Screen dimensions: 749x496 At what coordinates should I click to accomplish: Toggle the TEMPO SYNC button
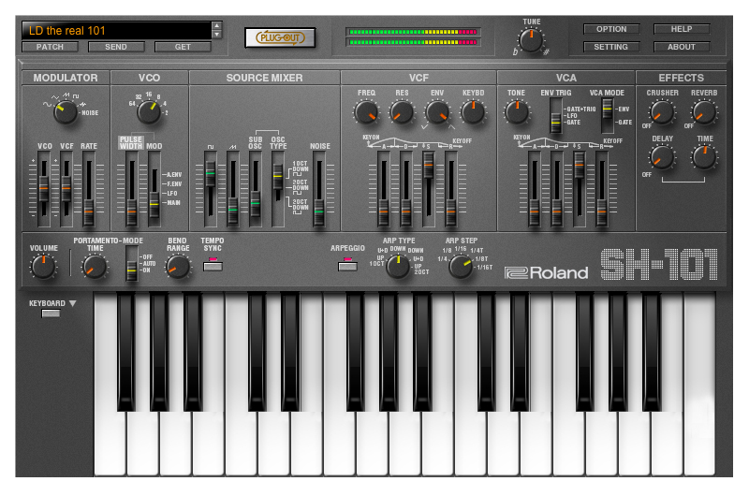pos(213,266)
